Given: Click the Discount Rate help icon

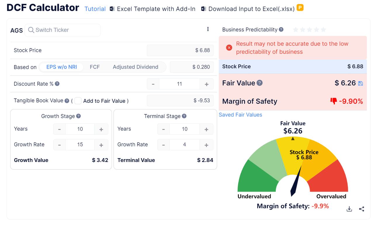Looking at the screenshot, I should (x=57, y=84).
